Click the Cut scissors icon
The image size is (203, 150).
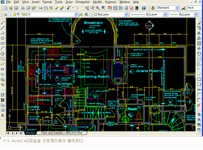pyautogui.click(x=41, y=8)
